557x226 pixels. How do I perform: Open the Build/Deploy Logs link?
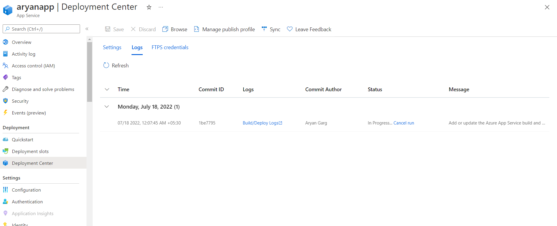point(262,123)
